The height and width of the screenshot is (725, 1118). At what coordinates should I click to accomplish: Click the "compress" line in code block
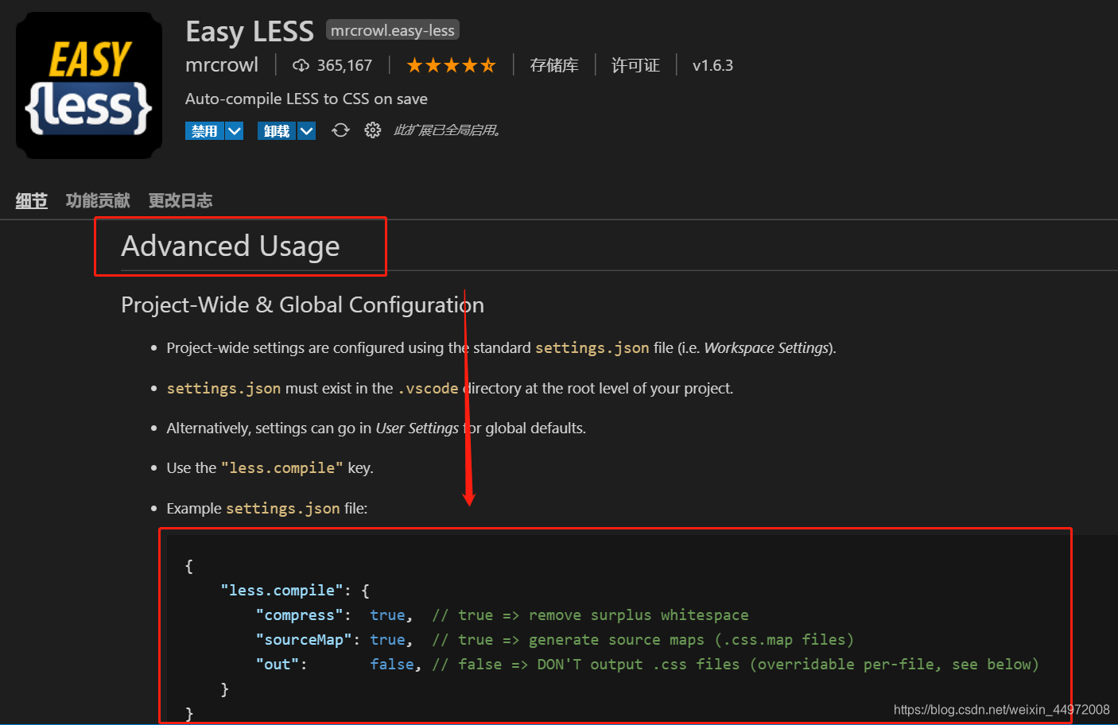click(502, 615)
